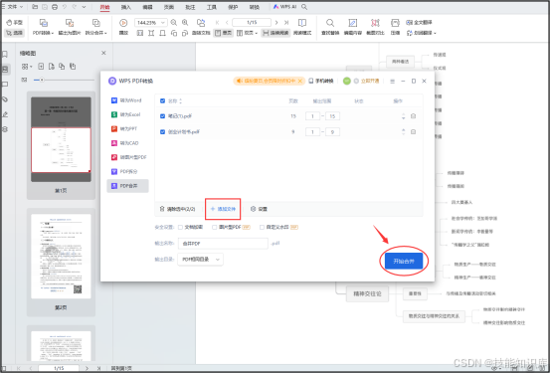Click 添加文件 to add files
This screenshot has height=374, width=551.
[223, 209]
